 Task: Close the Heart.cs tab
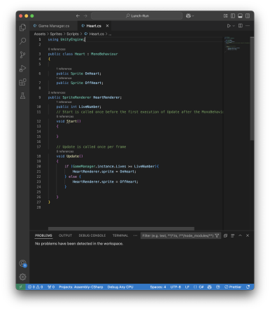click(107, 26)
